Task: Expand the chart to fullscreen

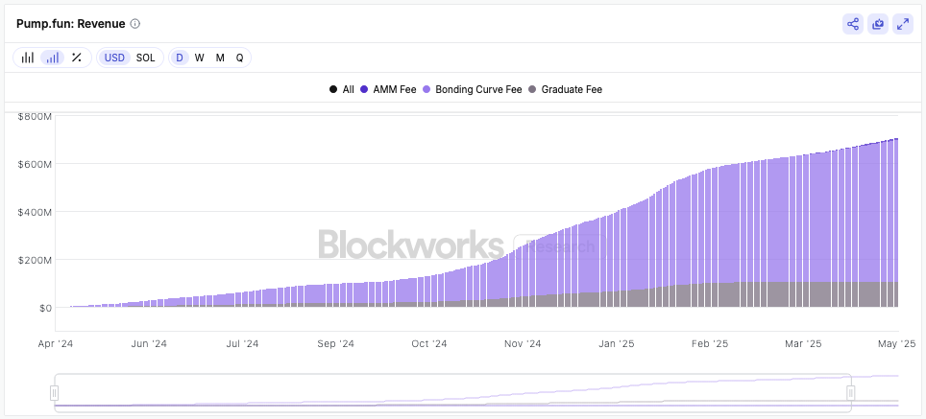Action: click(903, 24)
